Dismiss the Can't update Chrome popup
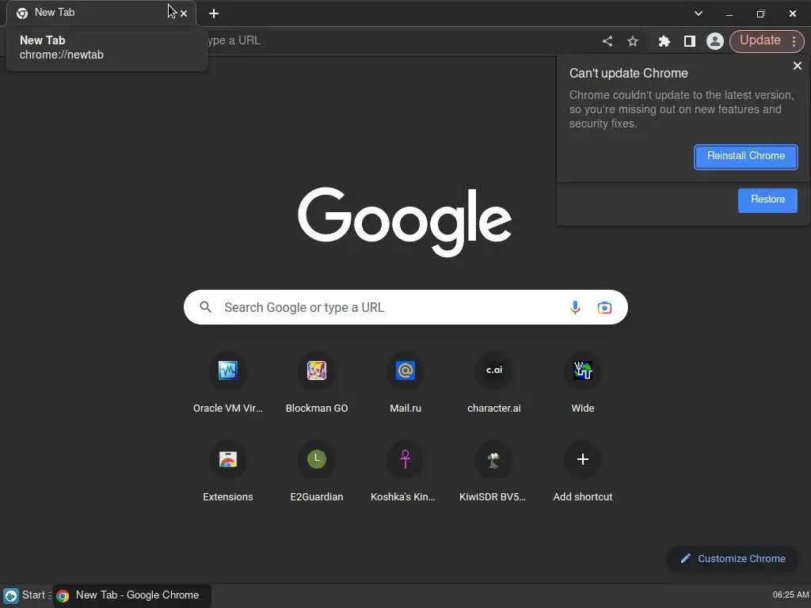This screenshot has width=811, height=608. (797, 66)
